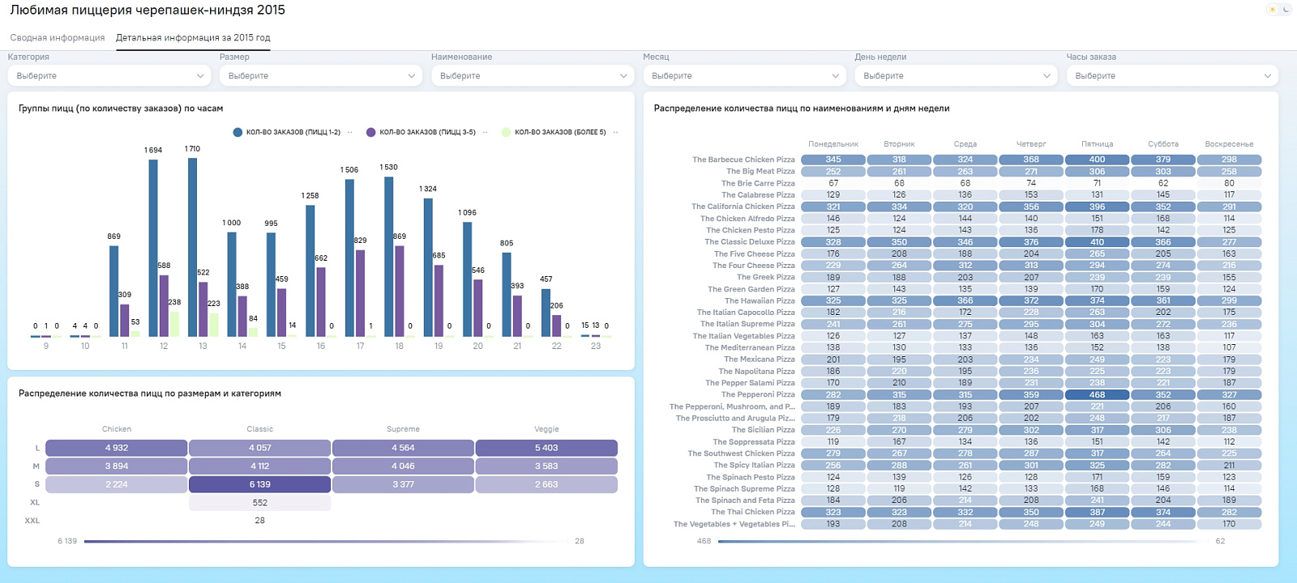This screenshot has height=583, width=1297.
Task: Open the Месяц filter dropdown
Action: 745,75
